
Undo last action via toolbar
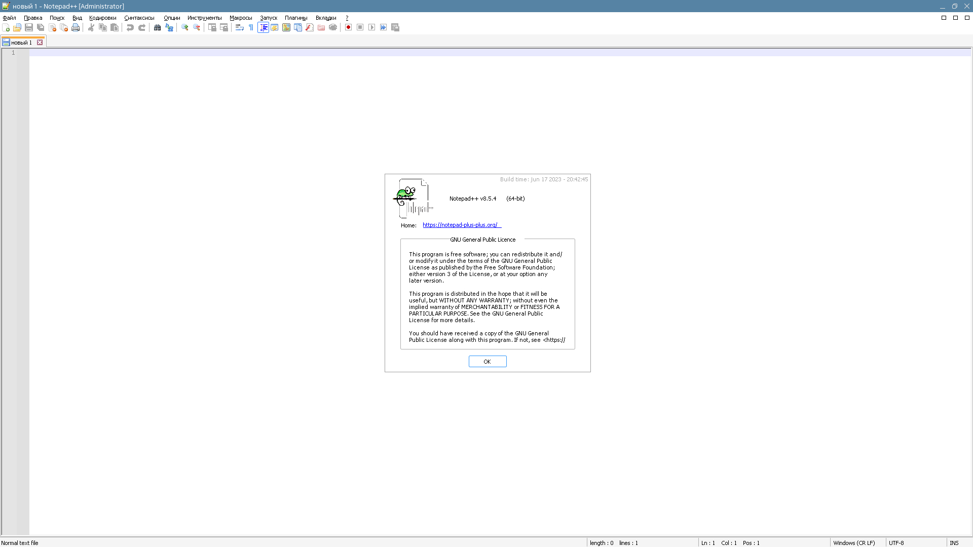tap(130, 27)
